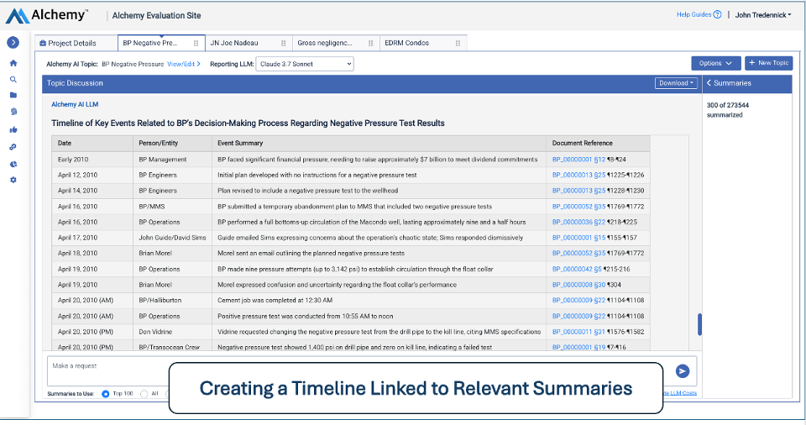The width and height of the screenshot is (806, 425).
Task: Switch to the Project Details tab
Action: coord(76,43)
